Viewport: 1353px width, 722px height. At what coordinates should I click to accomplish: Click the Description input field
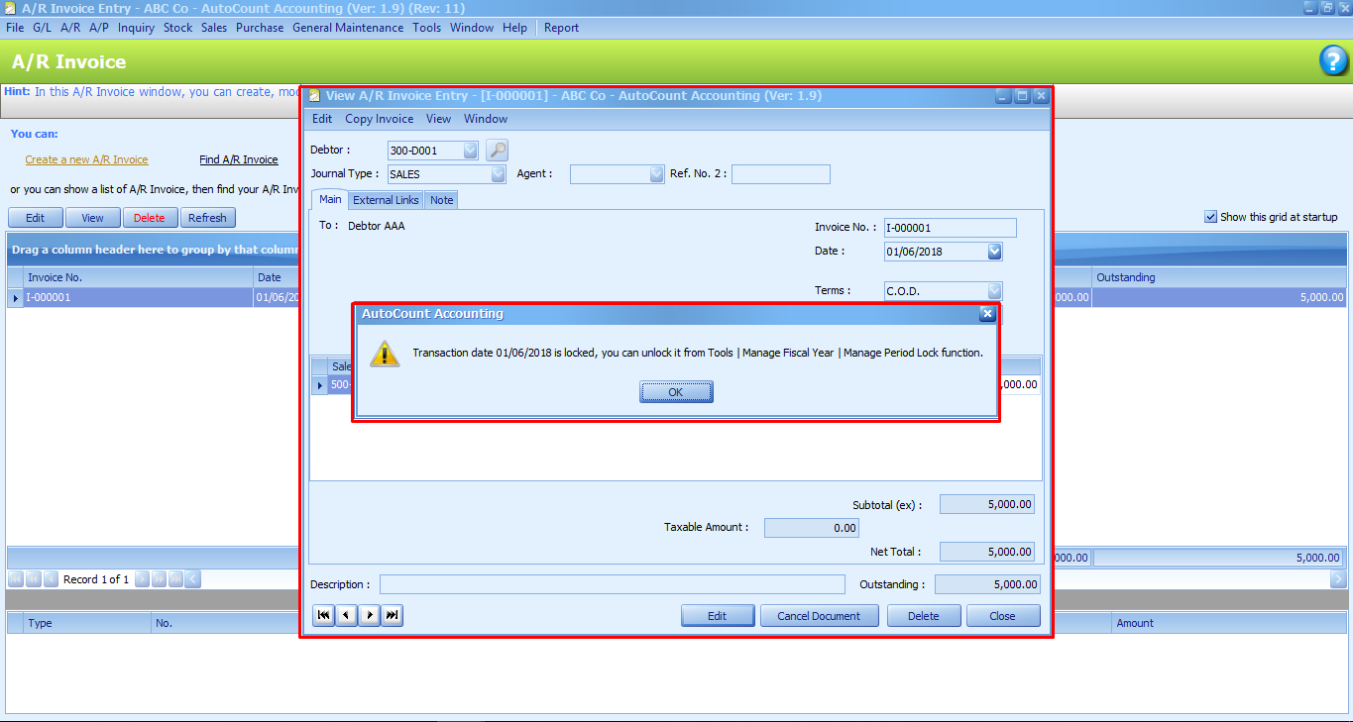[x=613, y=584]
